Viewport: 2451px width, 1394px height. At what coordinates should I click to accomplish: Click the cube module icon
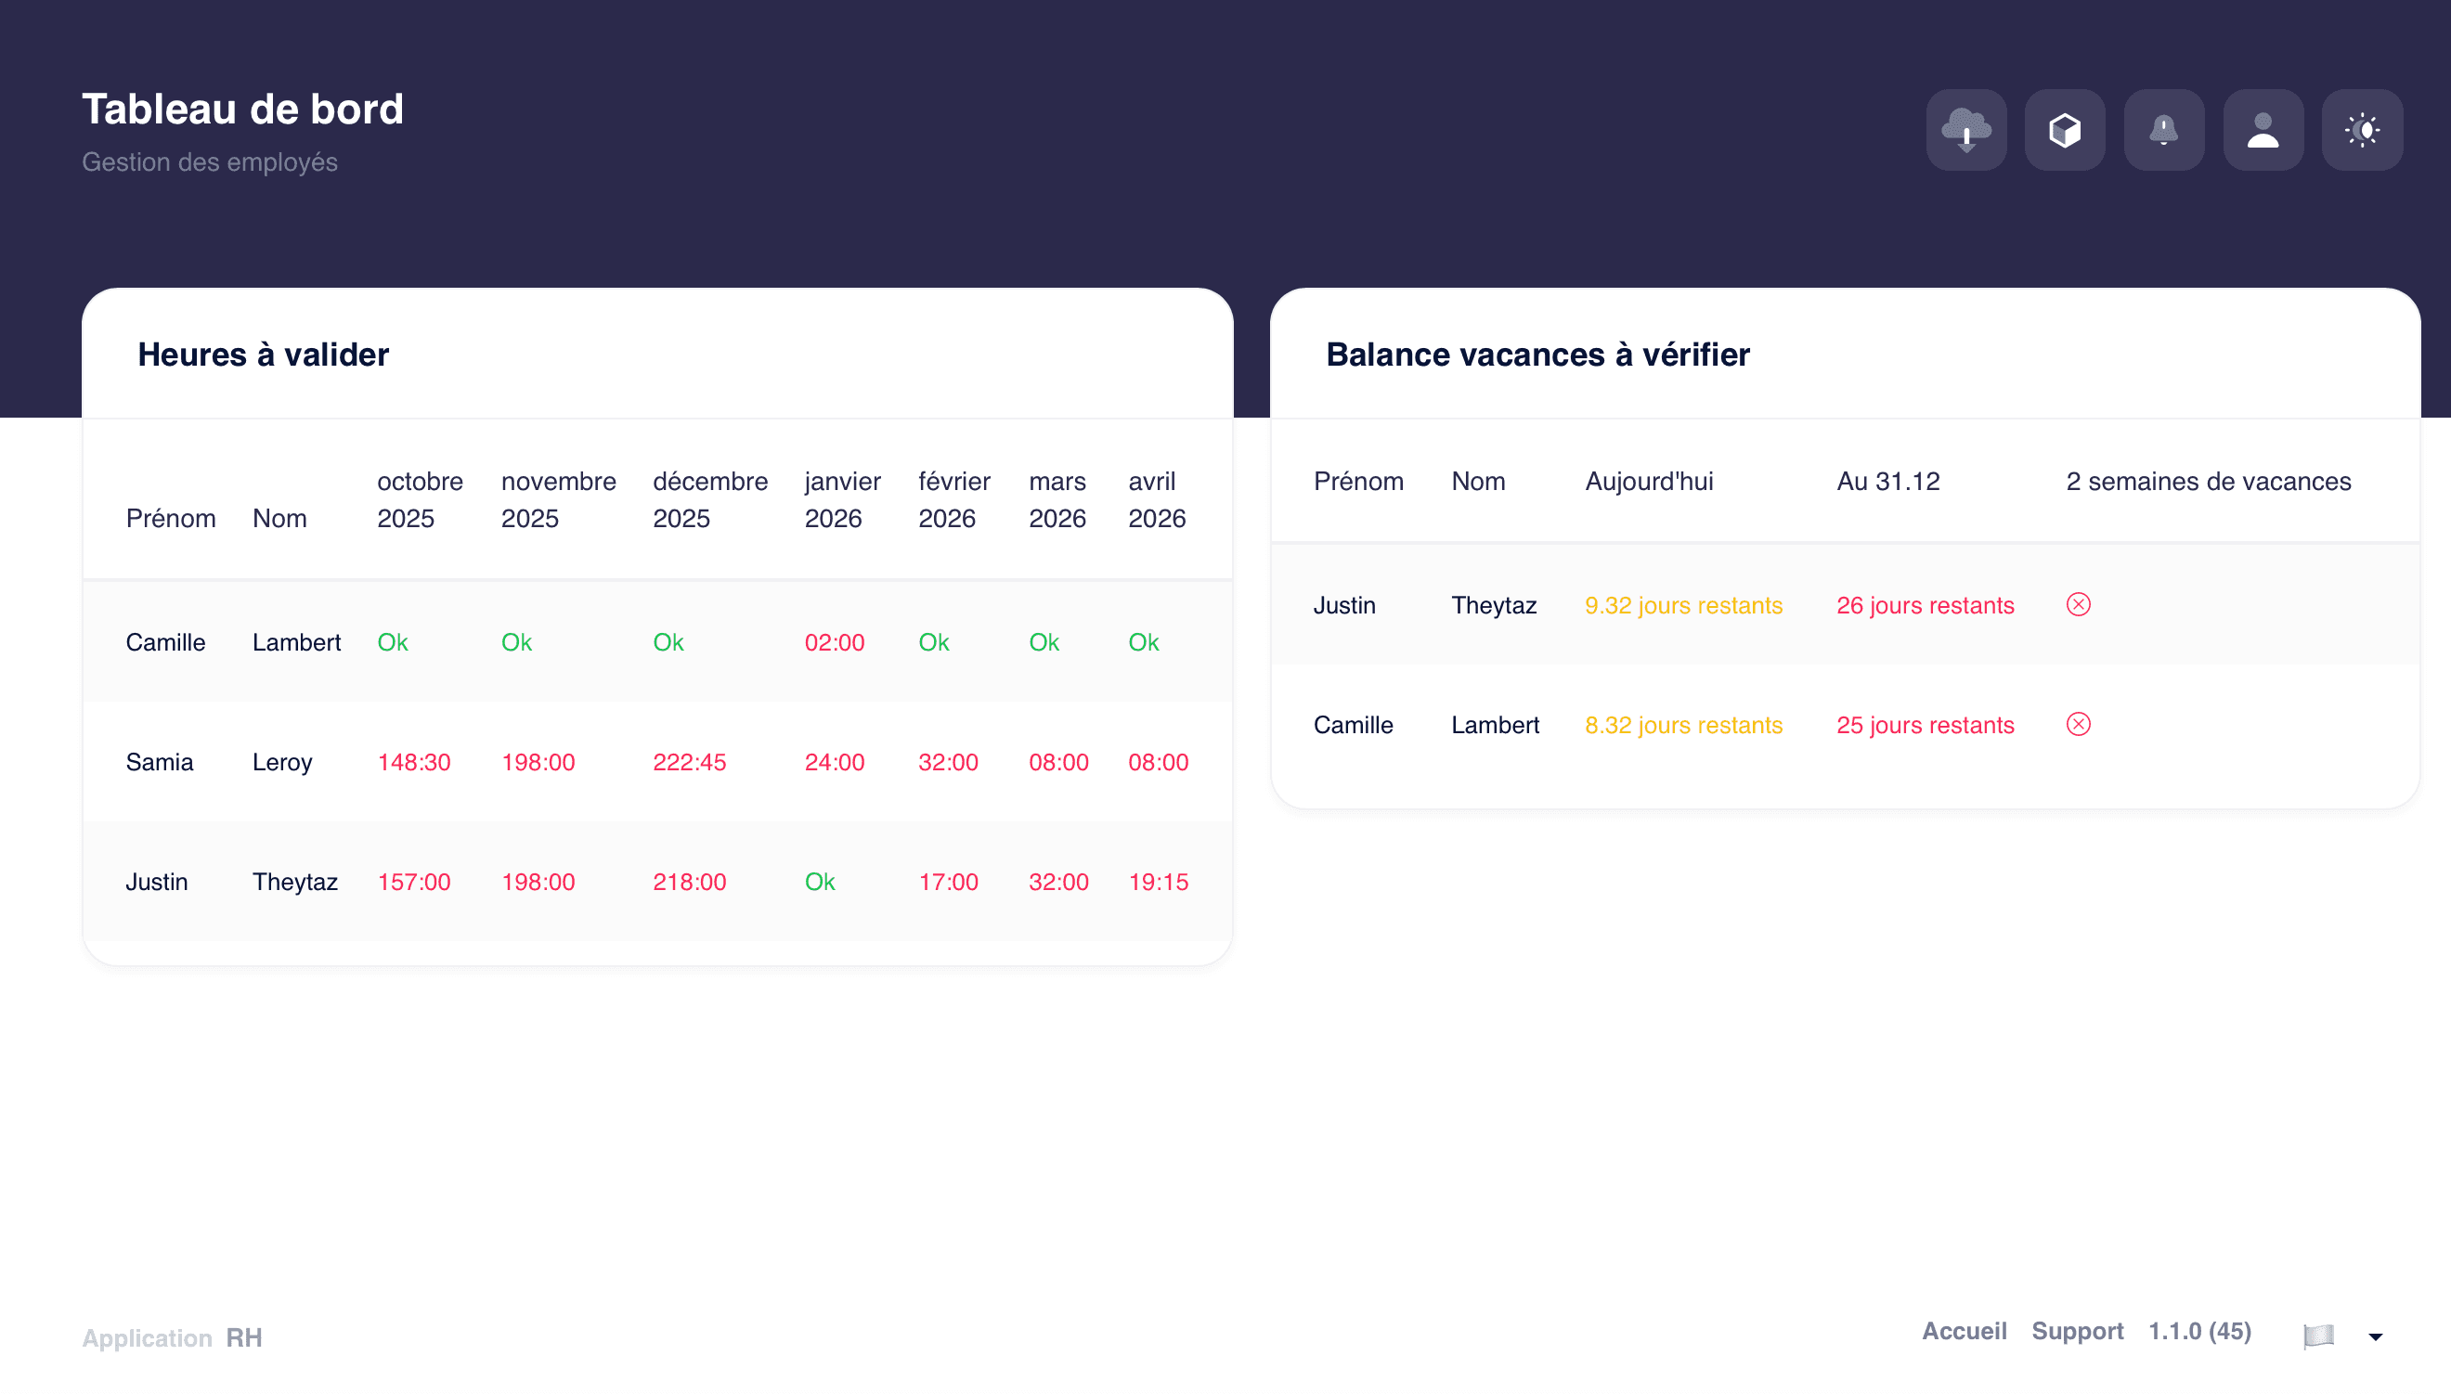2065,129
